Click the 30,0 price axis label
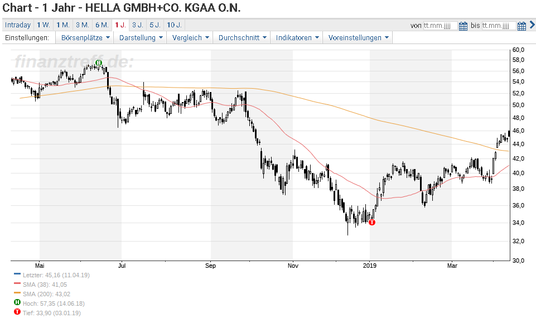The height and width of the screenshot is (318, 536). tap(519, 261)
